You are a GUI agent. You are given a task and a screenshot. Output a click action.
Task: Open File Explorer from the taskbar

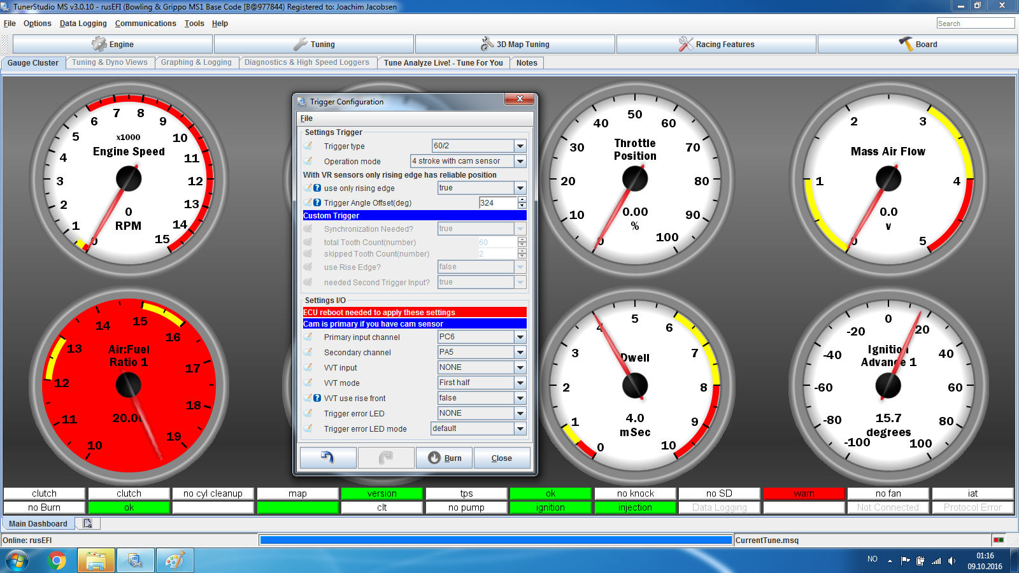click(x=96, y=561)
